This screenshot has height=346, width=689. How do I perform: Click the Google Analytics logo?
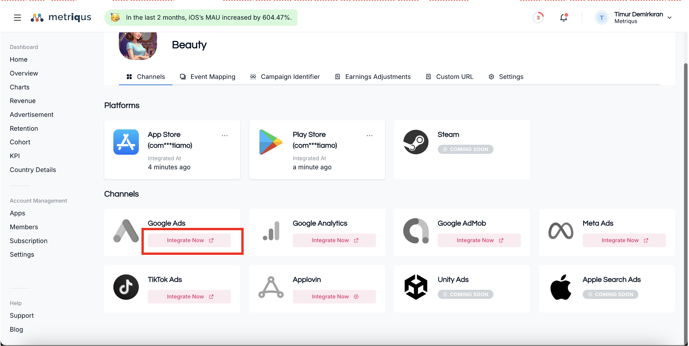click(x=271, y=231)
